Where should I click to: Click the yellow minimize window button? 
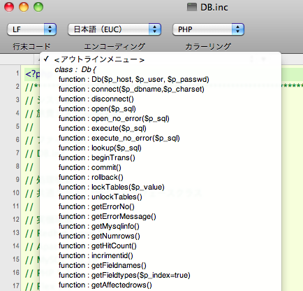(x=24, y=7)
